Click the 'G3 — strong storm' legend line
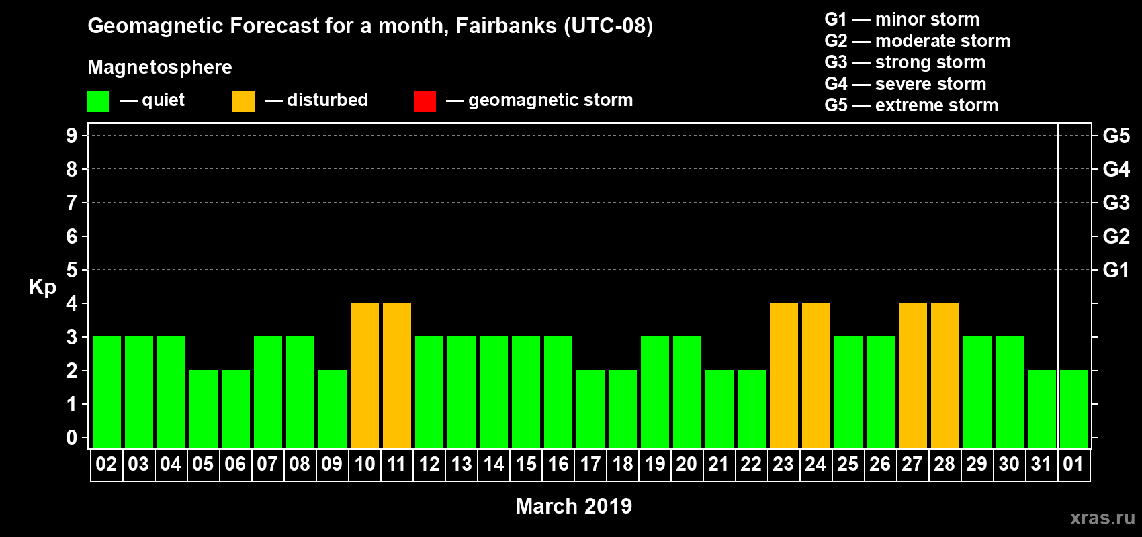This screenshot has height=537, width=1142. 905,62
